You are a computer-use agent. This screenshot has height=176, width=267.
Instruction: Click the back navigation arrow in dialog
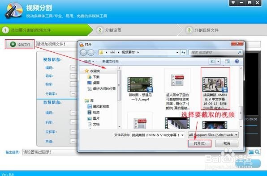tap(83, 52)
